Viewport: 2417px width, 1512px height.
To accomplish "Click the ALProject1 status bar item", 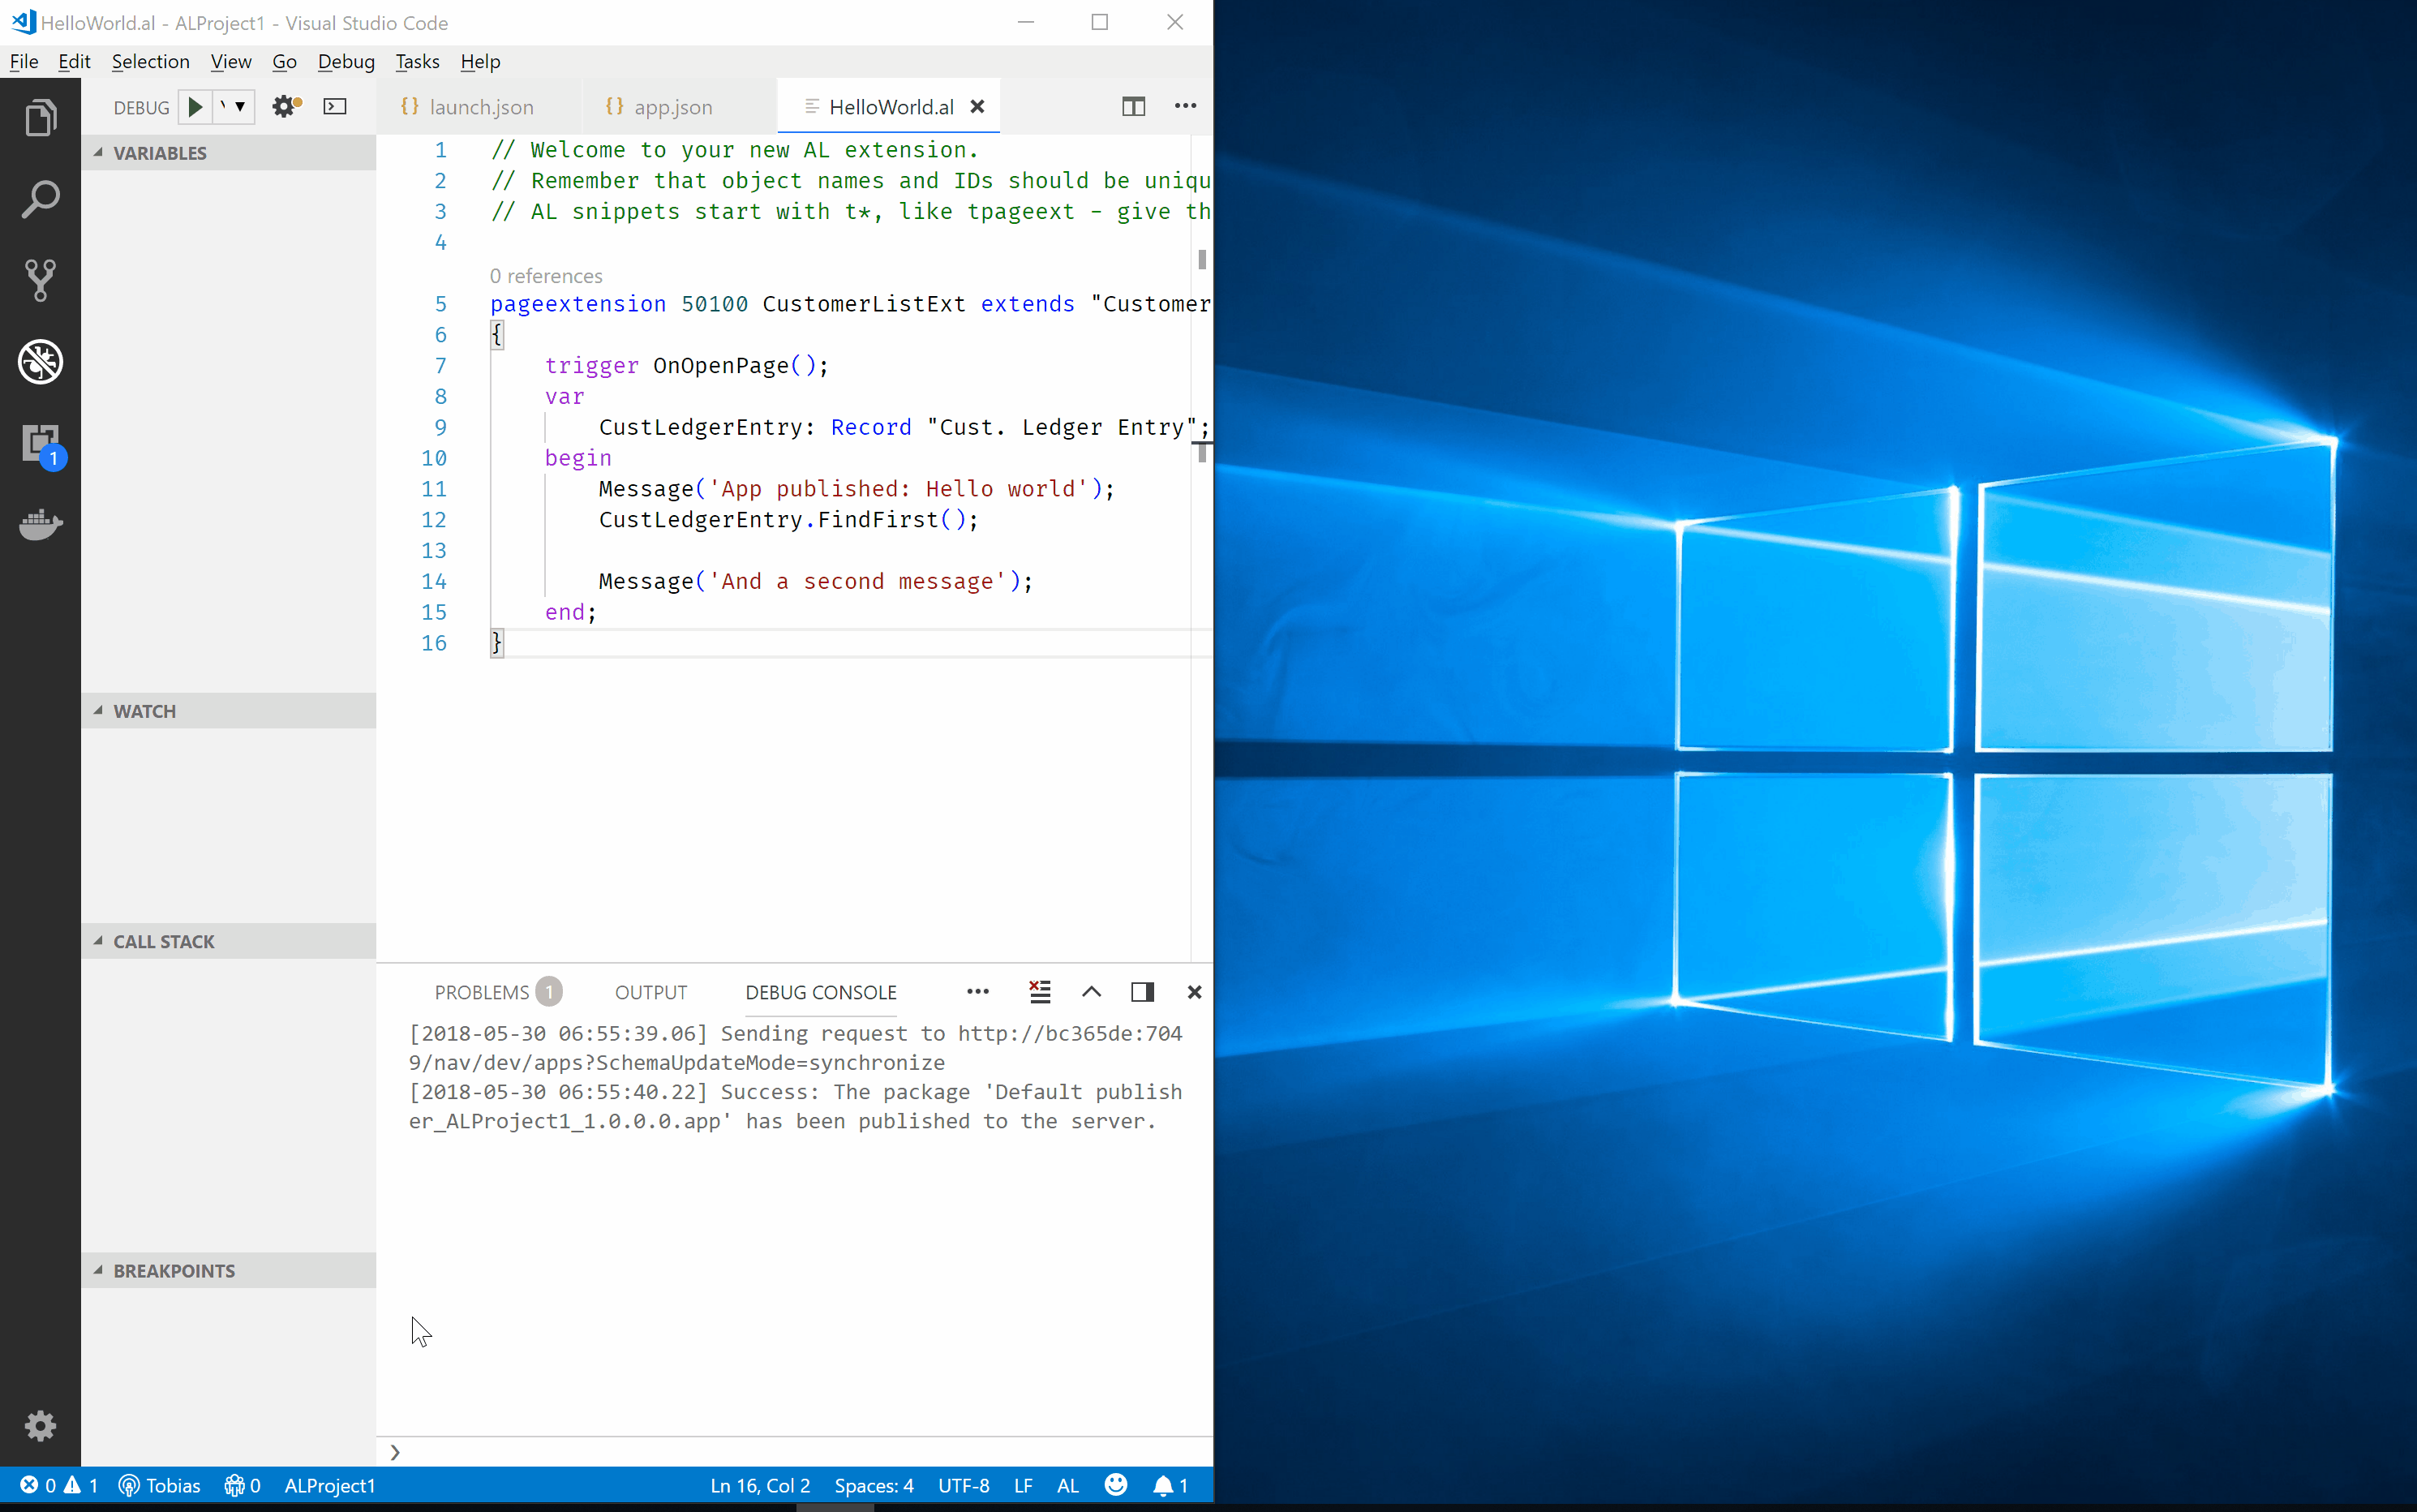I will click(328, 1485).
